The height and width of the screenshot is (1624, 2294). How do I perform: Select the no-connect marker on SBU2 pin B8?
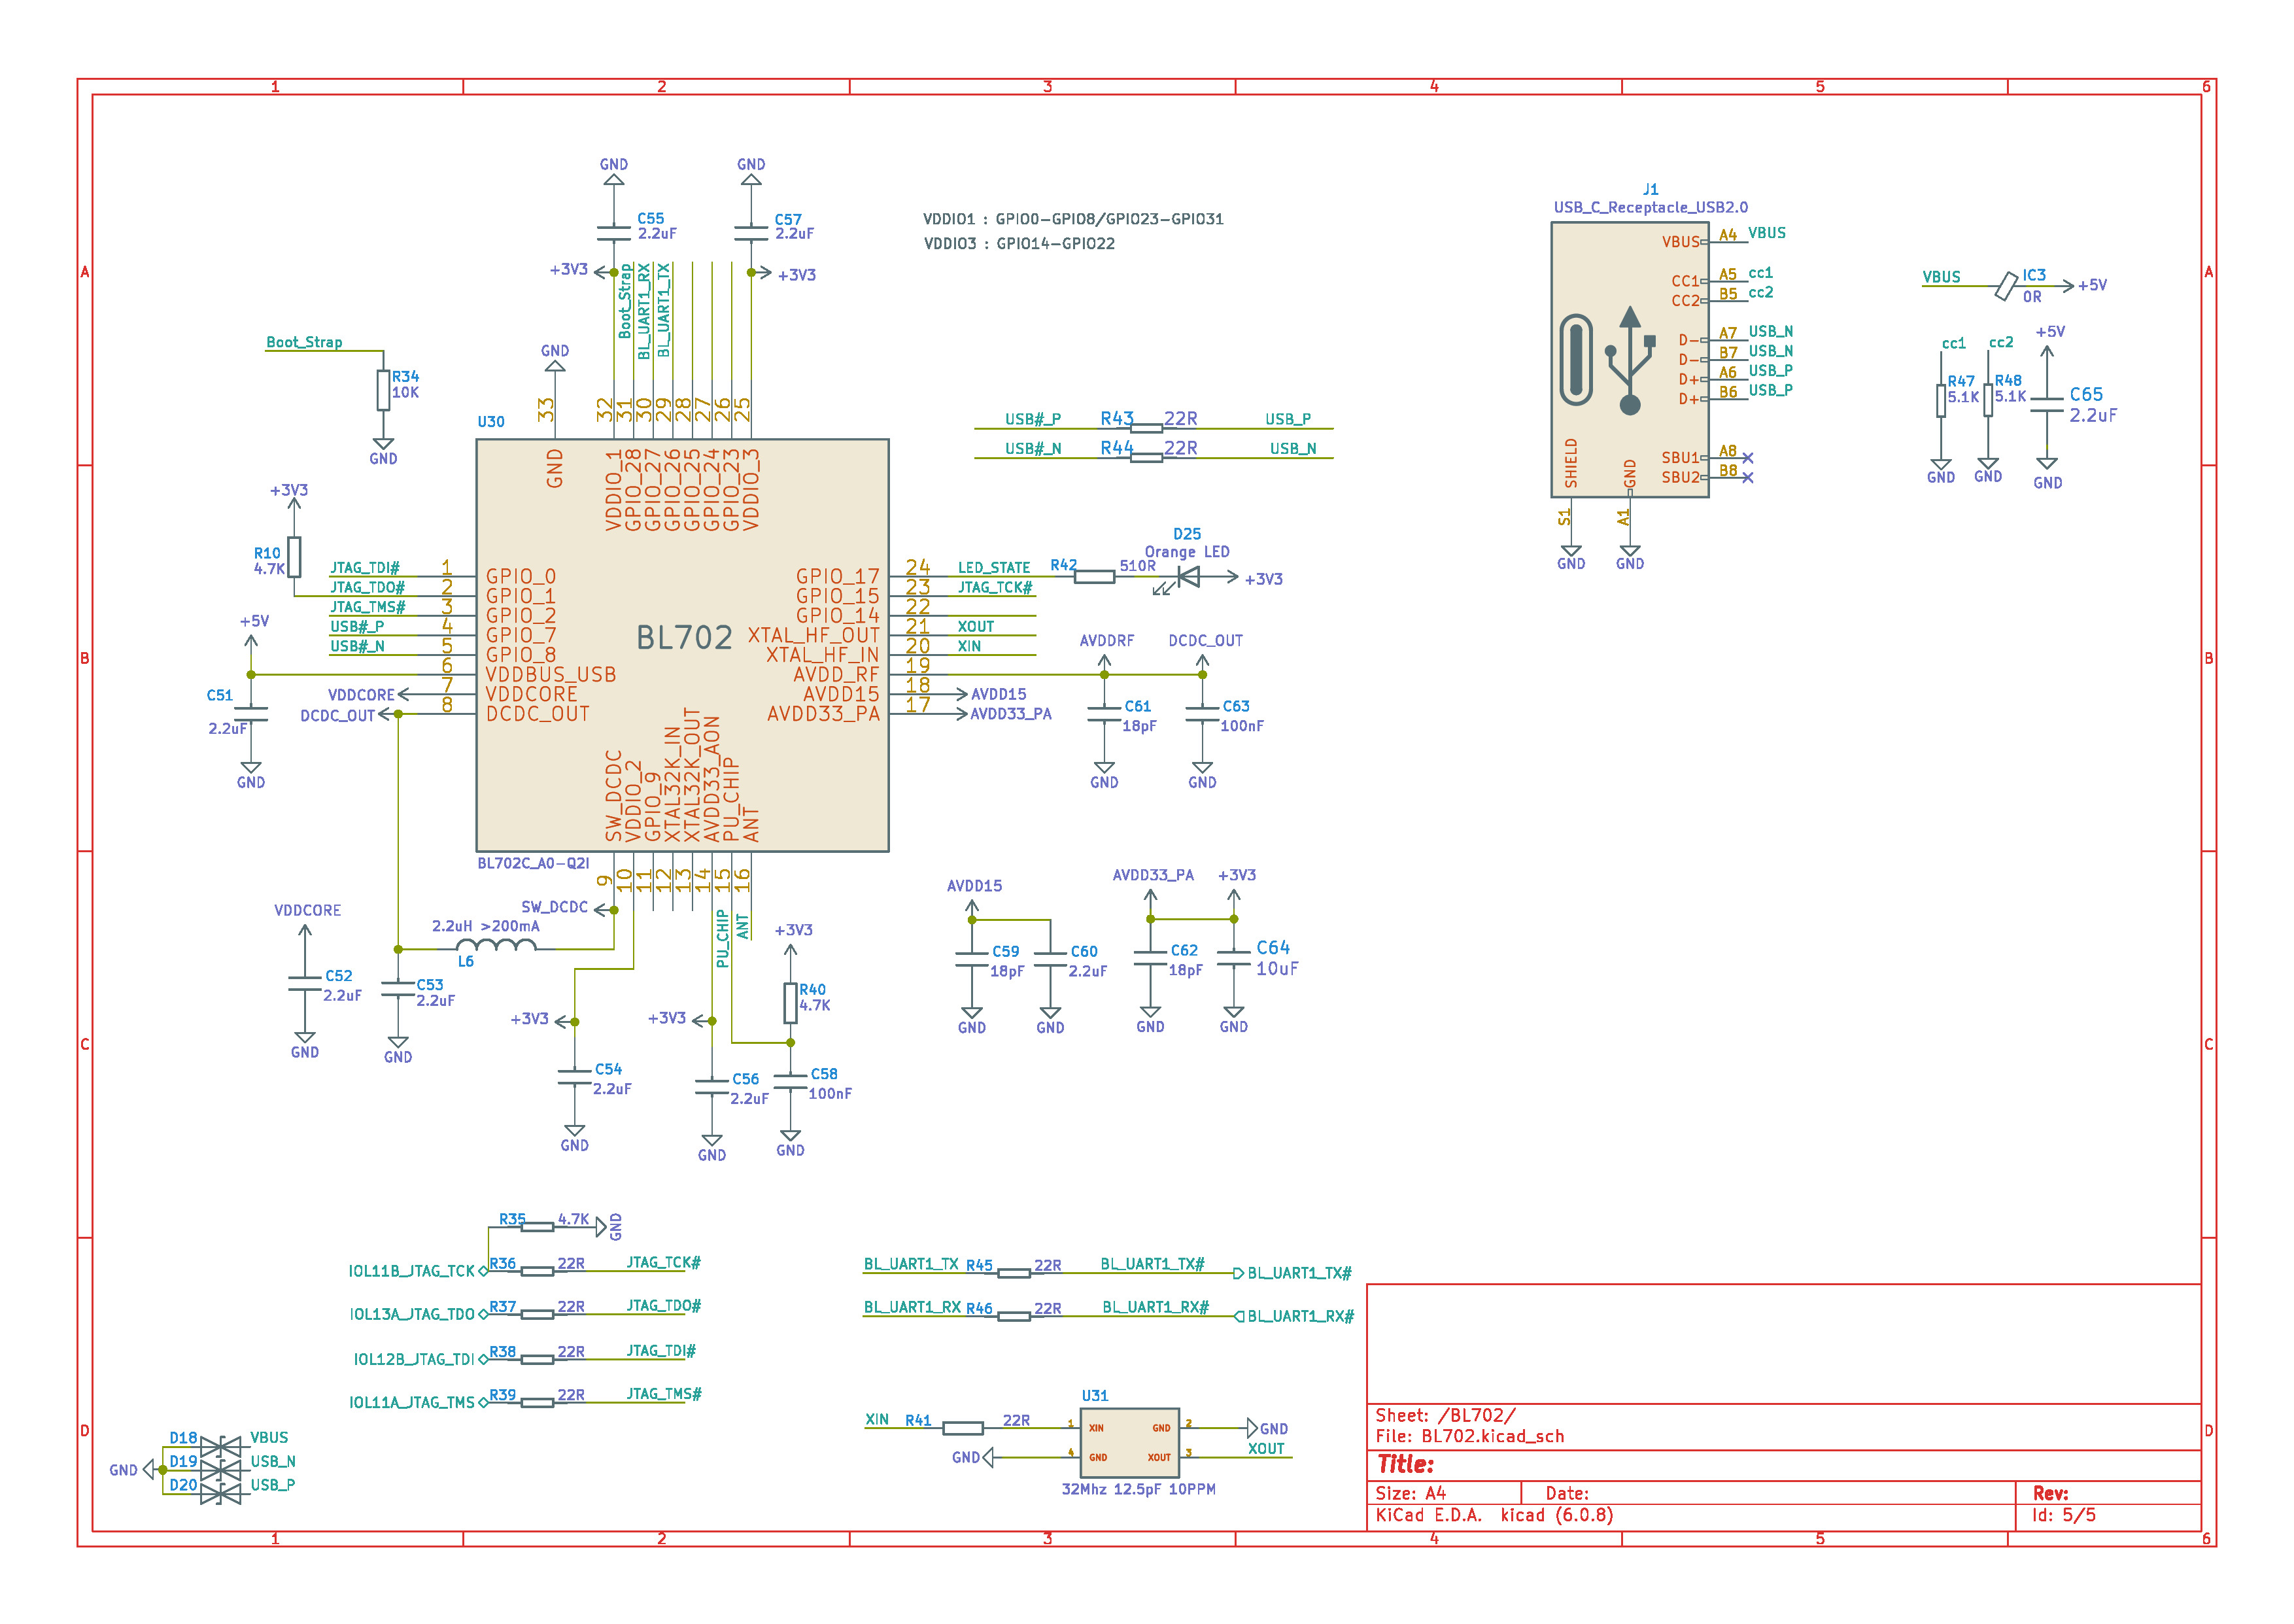coord(1747,478)
